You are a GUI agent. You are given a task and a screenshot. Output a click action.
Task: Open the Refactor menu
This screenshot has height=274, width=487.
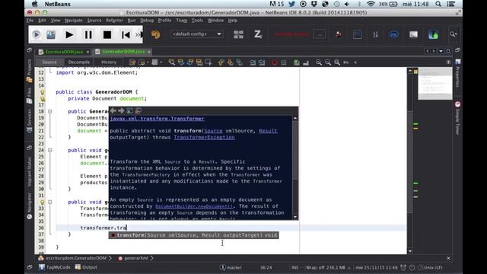pyautogui.click(x=114, y=21)
